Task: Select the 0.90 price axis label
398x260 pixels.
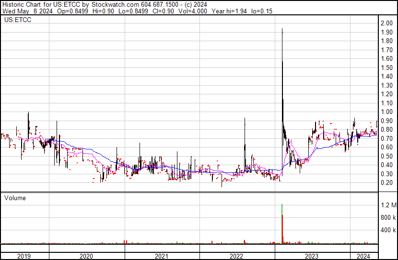Action: [386, 121]
